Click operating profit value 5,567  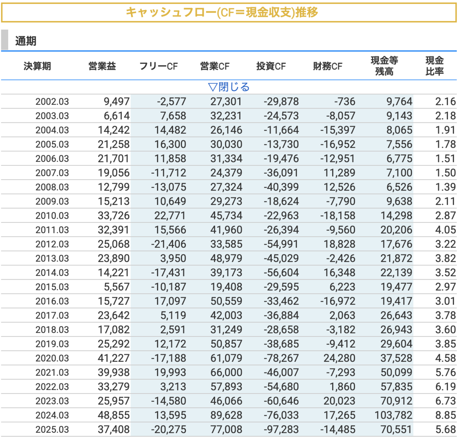[x=117, y=287]
